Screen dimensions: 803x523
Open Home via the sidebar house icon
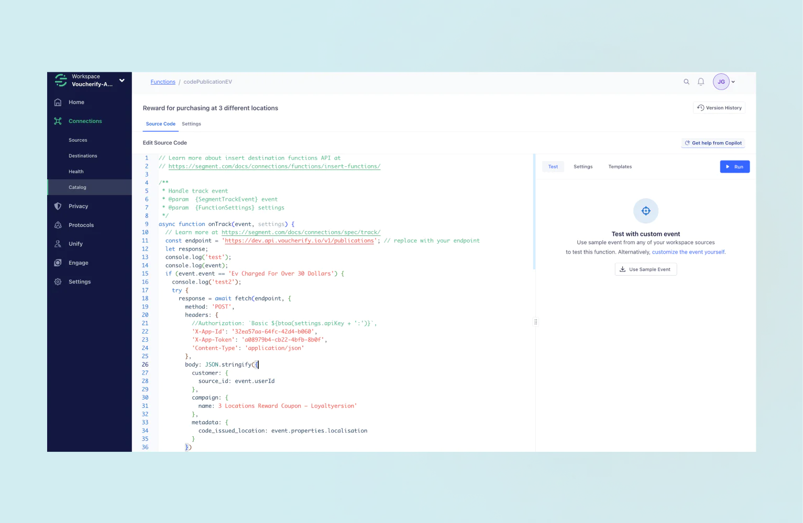click(x=58, y=102)
